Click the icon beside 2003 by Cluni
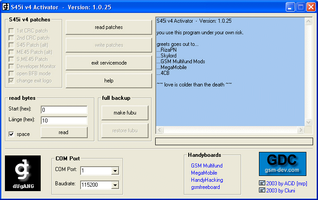Viewport: 318px width, 200px height. (262, 190)
